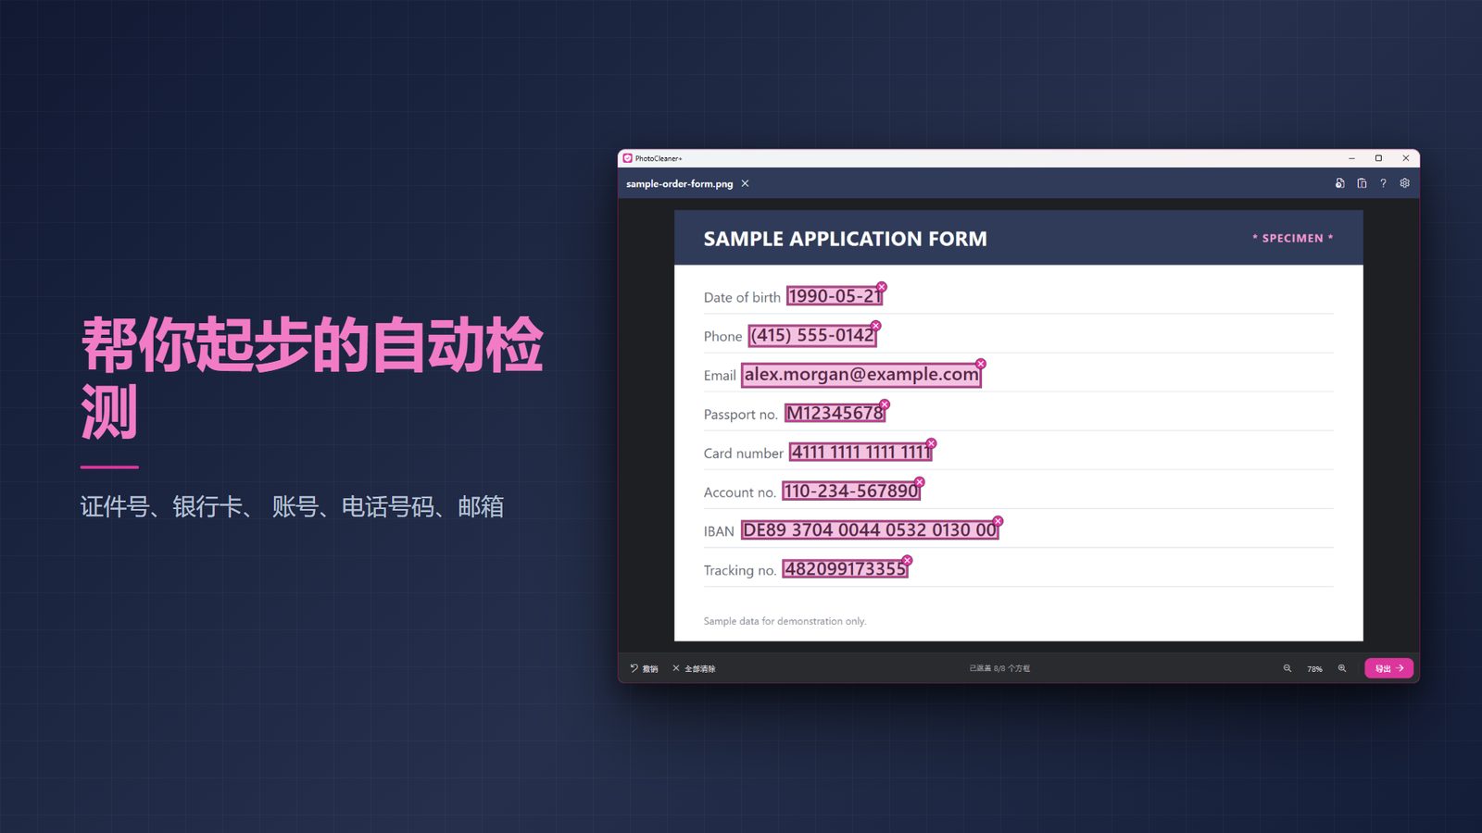
Task: Minimize the PhotoCleaner+ window
Action: coord(1351,158)
